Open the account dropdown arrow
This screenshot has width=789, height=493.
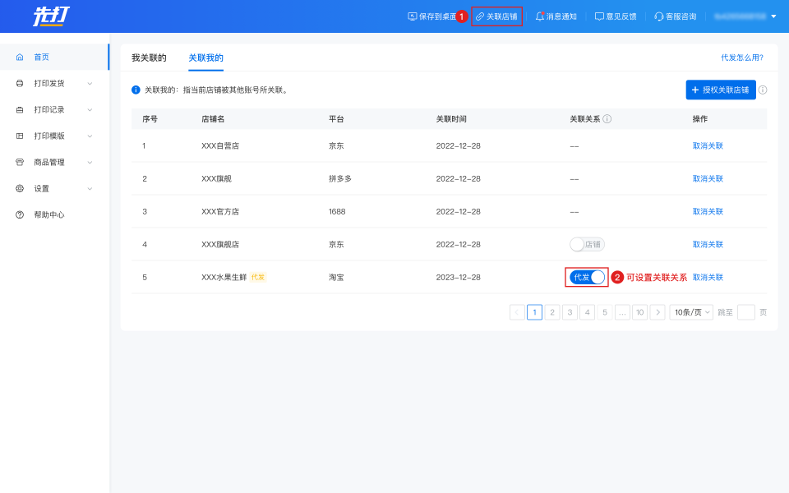[x=773, y=16]
